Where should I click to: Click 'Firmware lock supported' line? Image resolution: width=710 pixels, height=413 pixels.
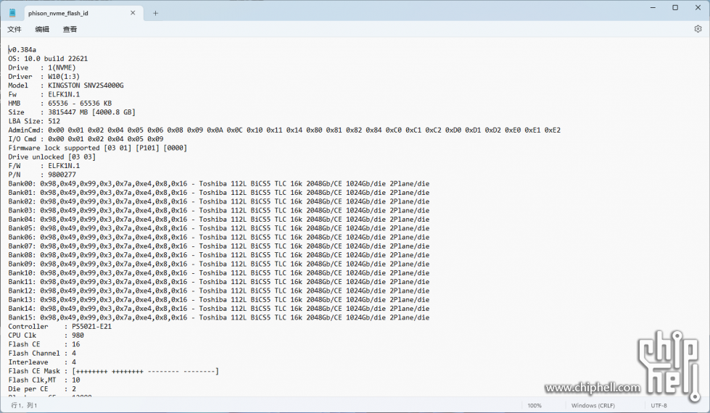click(x=97, y=148)
